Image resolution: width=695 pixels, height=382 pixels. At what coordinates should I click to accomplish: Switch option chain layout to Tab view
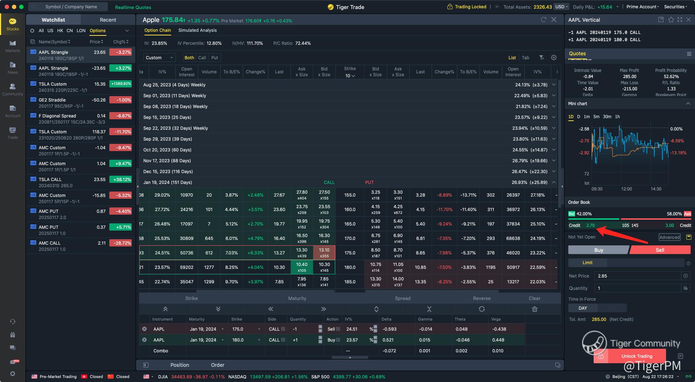pos(525,57)
